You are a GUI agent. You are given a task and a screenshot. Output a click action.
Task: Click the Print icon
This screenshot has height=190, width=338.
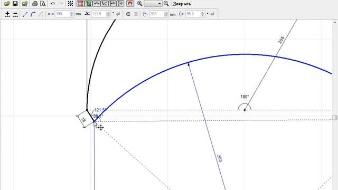[x=35, y=4]
